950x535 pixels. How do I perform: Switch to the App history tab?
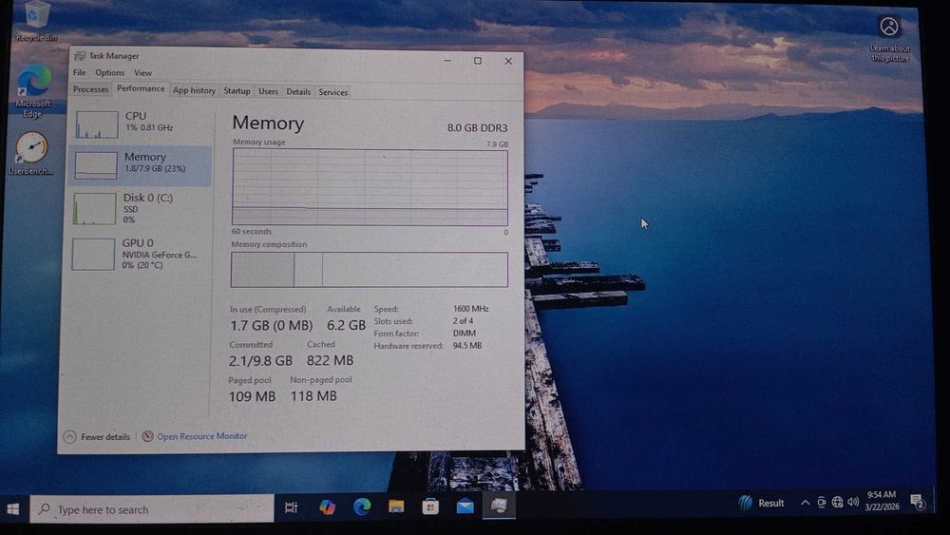(x=194, y=90)
